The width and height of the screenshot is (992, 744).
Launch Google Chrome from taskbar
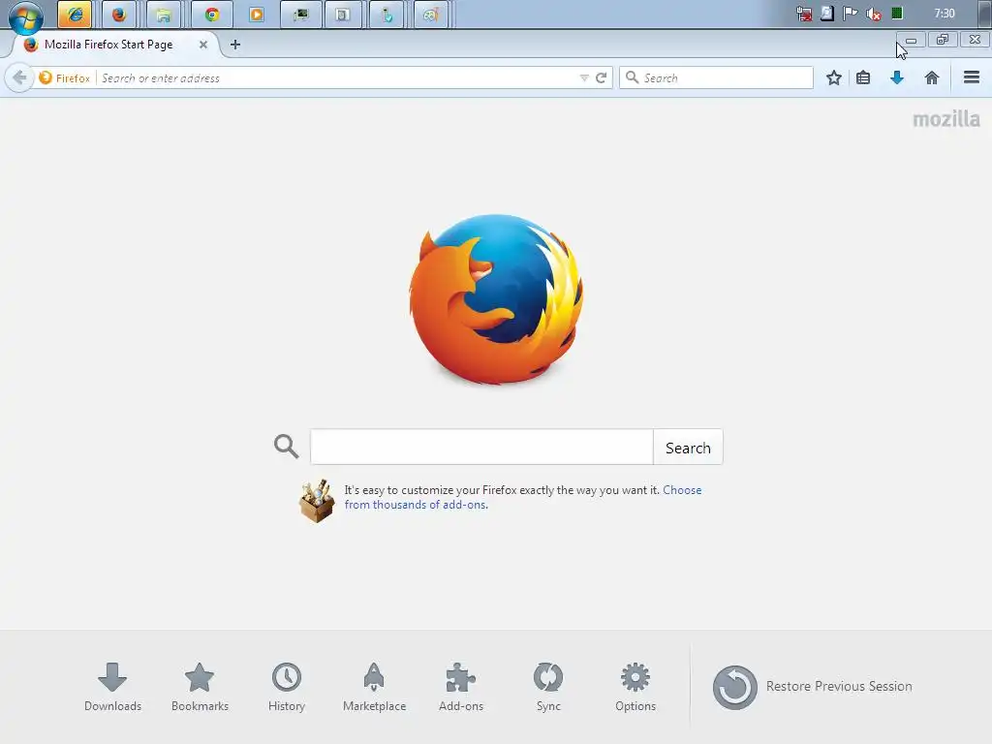click(212, 14)
